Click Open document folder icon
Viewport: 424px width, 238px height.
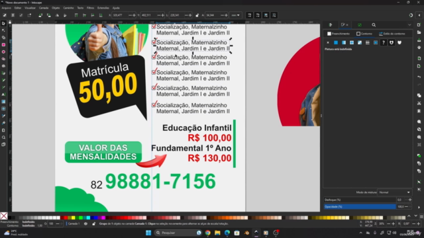coord(419,32)
